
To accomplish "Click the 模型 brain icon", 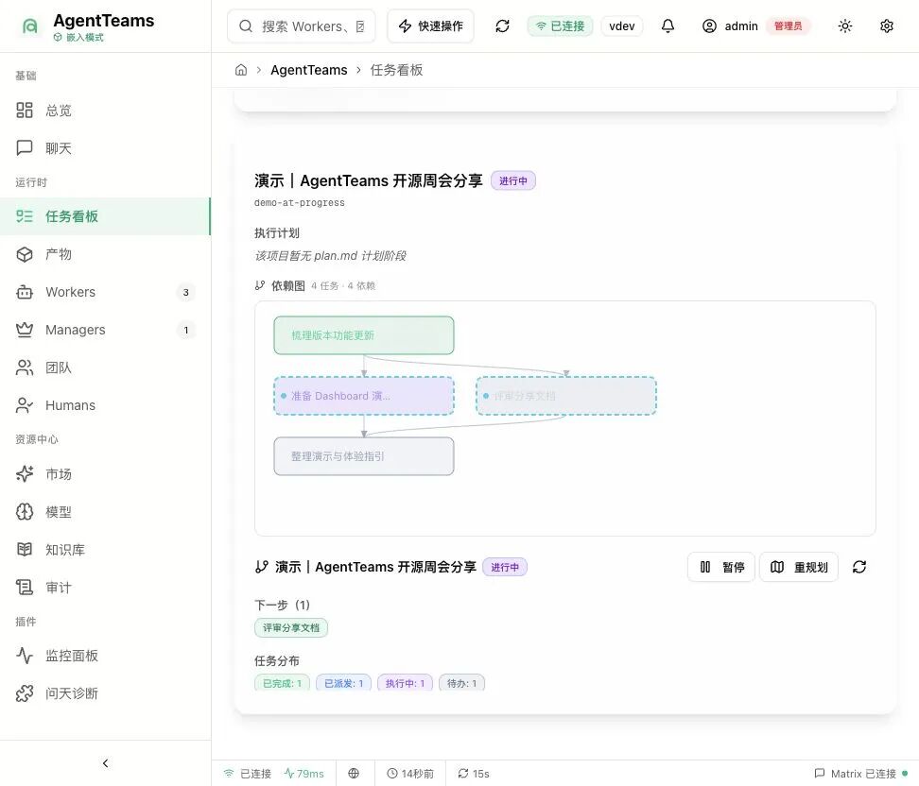I will pyautogui.click(x=25, y=512).
